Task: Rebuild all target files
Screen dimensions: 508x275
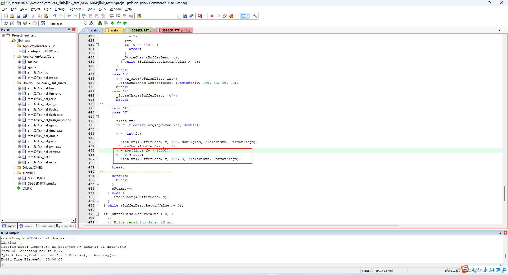Action: 19,23
